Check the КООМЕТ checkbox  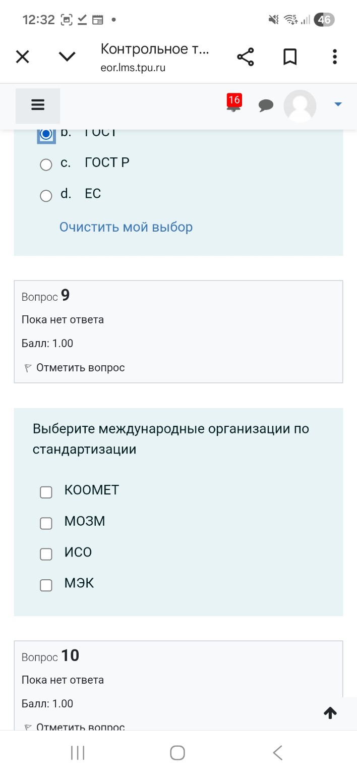tap(46, 492)
